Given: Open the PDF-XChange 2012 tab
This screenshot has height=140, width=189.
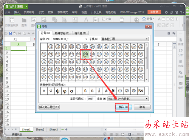Looking at the screenshot, I should [x=132, y=12].
